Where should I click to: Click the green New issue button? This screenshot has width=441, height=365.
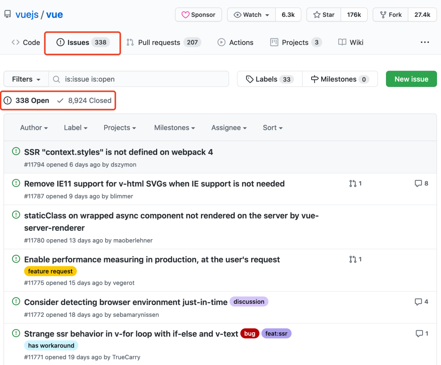pyautogui.click(x=411, y=79)
